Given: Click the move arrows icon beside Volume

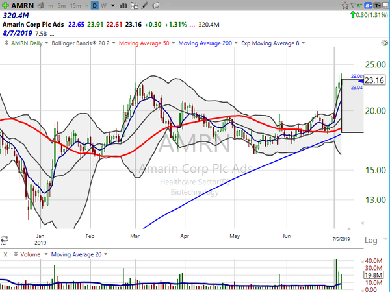Looking at the screenshot, I should (16, 254).
